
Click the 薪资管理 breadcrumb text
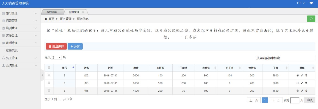pyautogui.click(x=65, y=19)
